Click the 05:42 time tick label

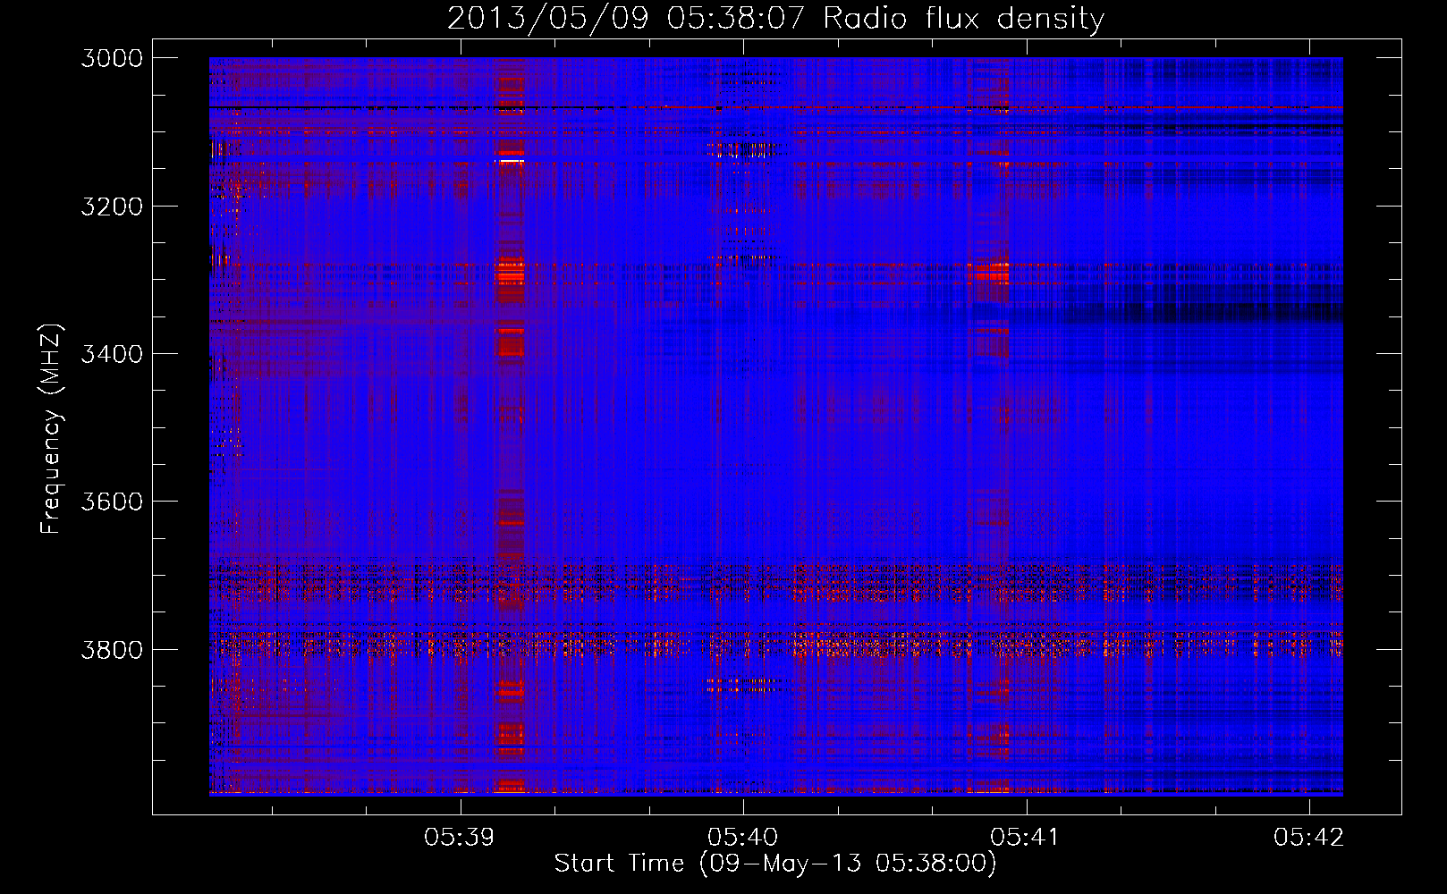(1309, 837)
